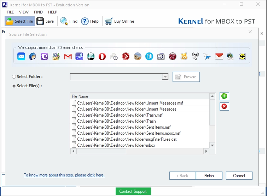
Task: Click the green Contact Support button
Action: point(133,191)
